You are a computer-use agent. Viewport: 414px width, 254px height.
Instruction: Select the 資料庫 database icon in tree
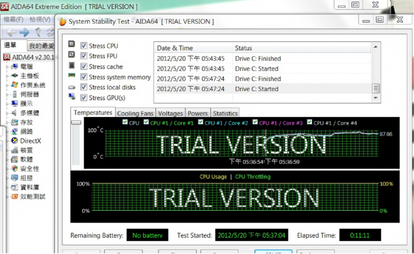click(x=14, y=187)
